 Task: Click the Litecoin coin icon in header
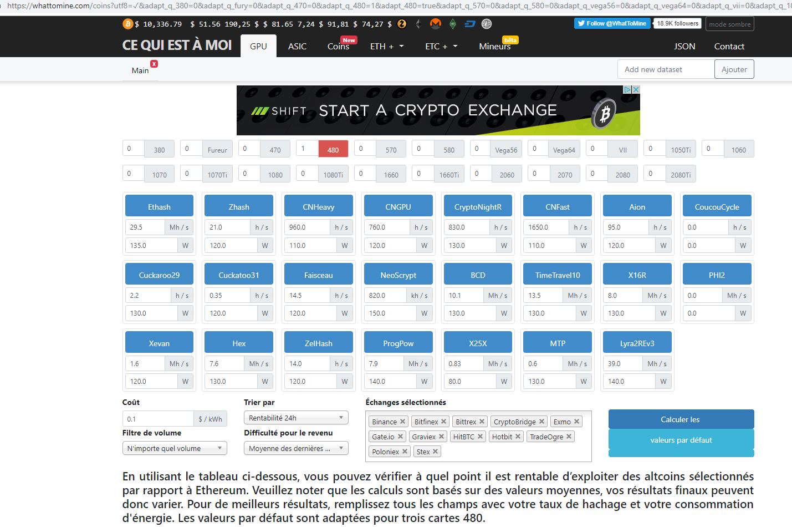(486, 24)
